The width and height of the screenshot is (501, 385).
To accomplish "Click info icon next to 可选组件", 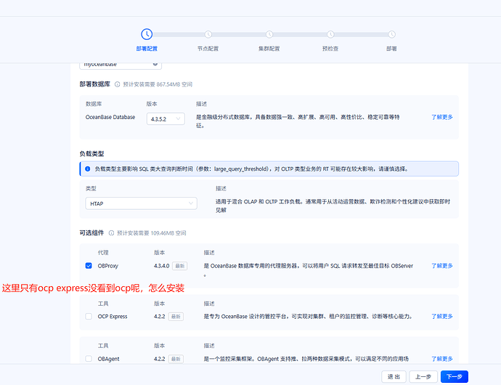I will 111,232.
